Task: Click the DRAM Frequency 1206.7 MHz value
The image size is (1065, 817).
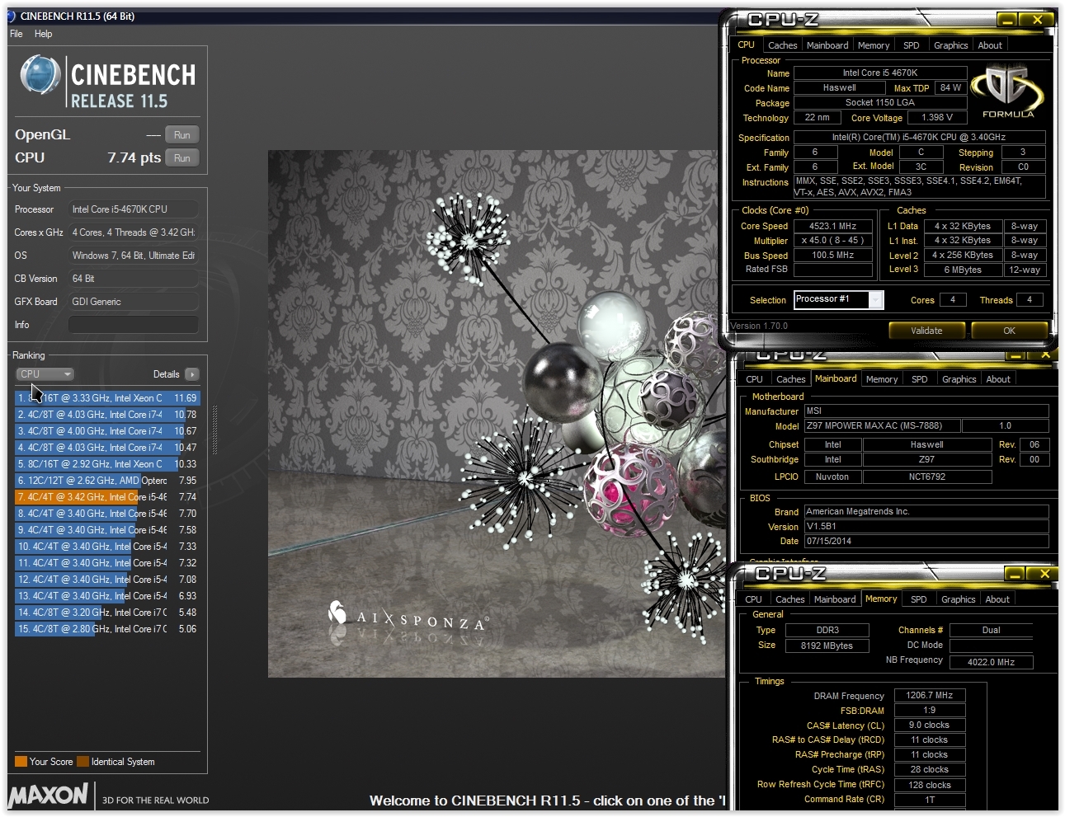Action: click(930, 696)
